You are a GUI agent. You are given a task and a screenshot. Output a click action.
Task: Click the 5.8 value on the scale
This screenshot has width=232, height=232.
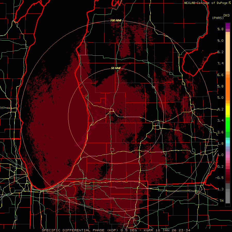(220, 86)
